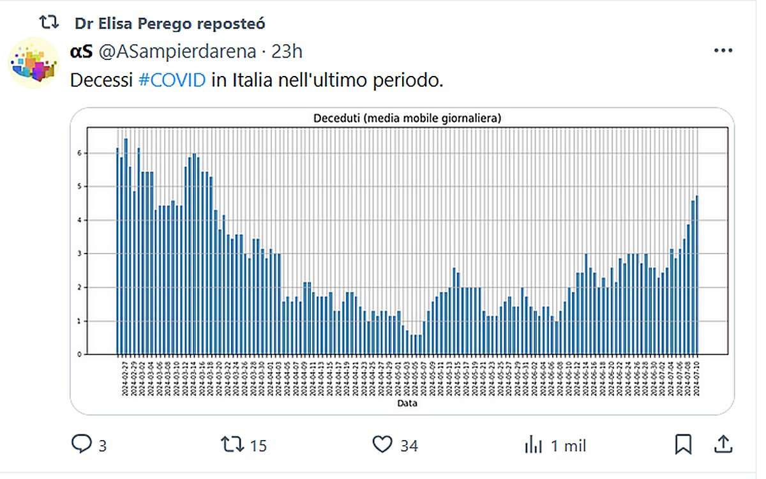This screenshot has height=479, width=766.
Task: Like the tweet with the heart icon
Action: (382, 445)
